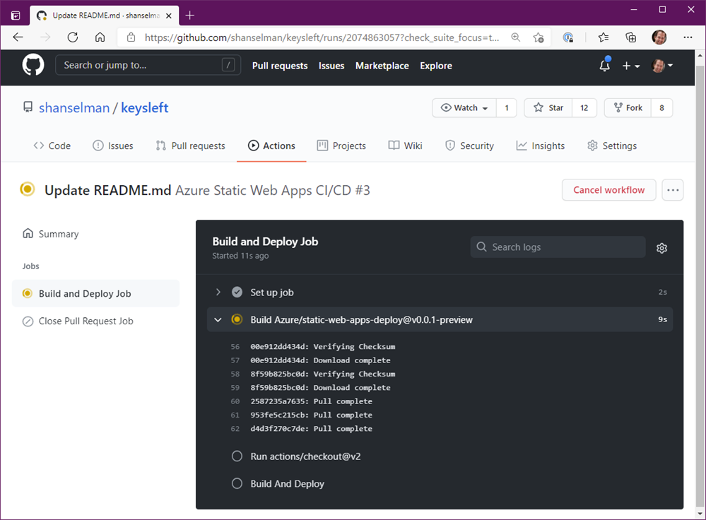Image resolution: width=706 pixels, height=520 pixels.
Task: Click log line number 56
Action: pos(235,347)
